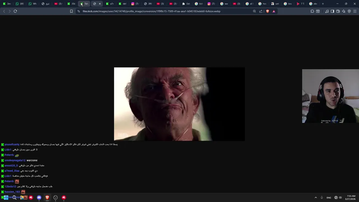This screenshot has height=202, width=359.
Task: Click the old man profile image
Action: (179, 104)
